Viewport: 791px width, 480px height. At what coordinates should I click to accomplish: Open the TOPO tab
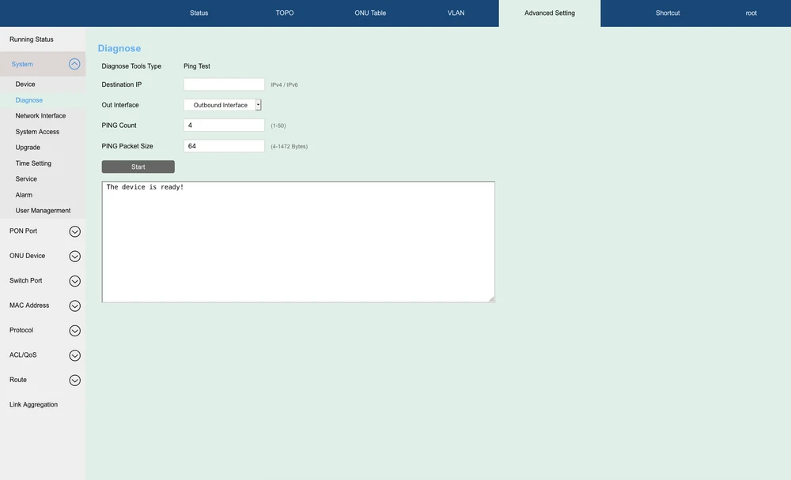(285, 13)
